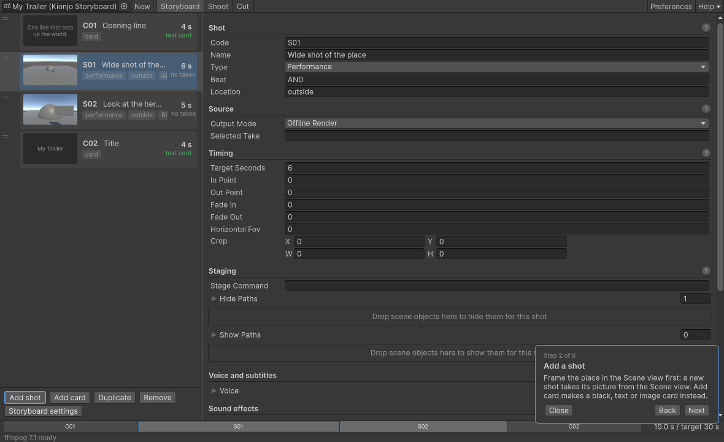
Task: Switch to the Shoot tab
Action: tap(218, 7)
